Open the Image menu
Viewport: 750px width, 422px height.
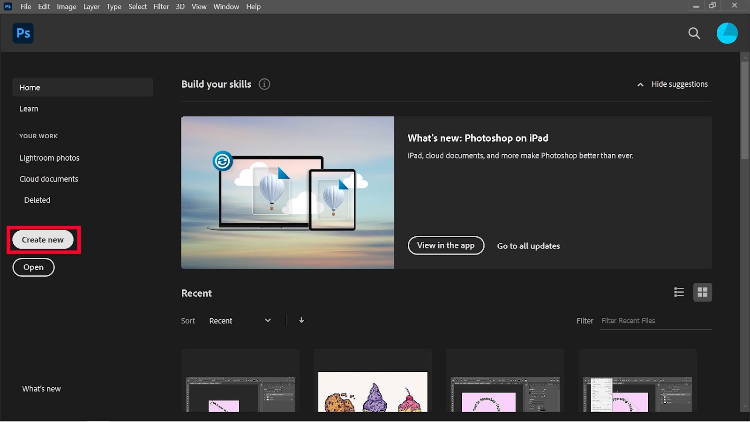click(x=67, y=7)
